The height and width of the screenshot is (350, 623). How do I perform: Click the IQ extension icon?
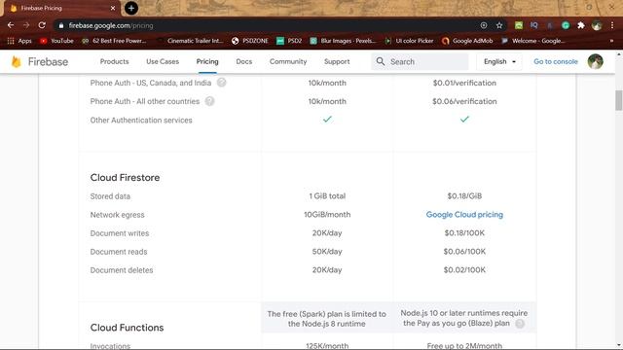pyautogui.click(x=534, y=25)
